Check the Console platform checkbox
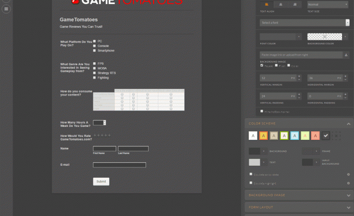 point(94,46)
